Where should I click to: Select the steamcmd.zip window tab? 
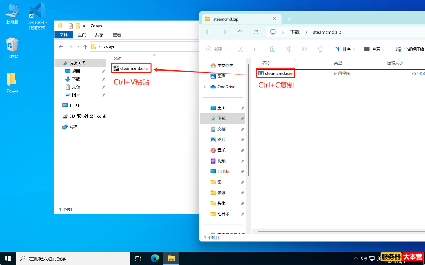pyautogui.click(x=241, y=19)
